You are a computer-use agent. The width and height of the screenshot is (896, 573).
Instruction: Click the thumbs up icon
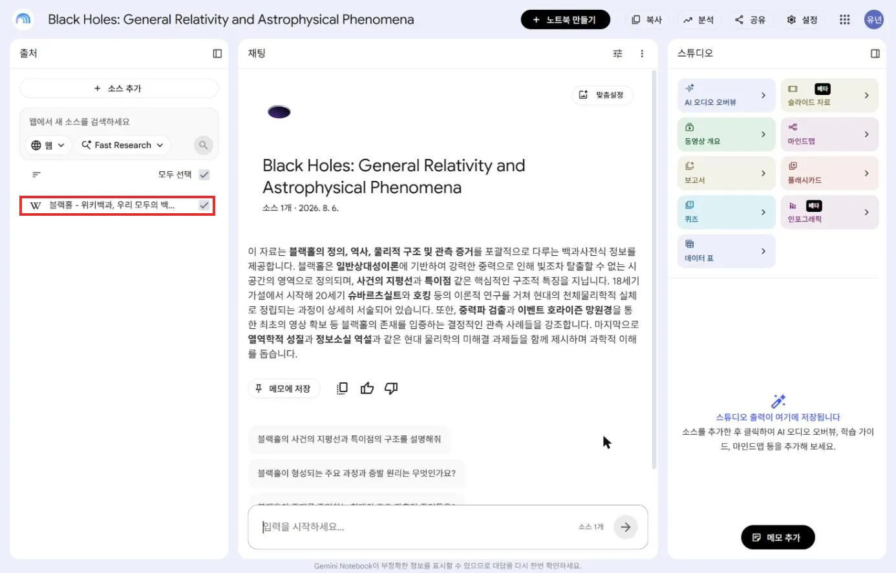[x=367, y=388]
